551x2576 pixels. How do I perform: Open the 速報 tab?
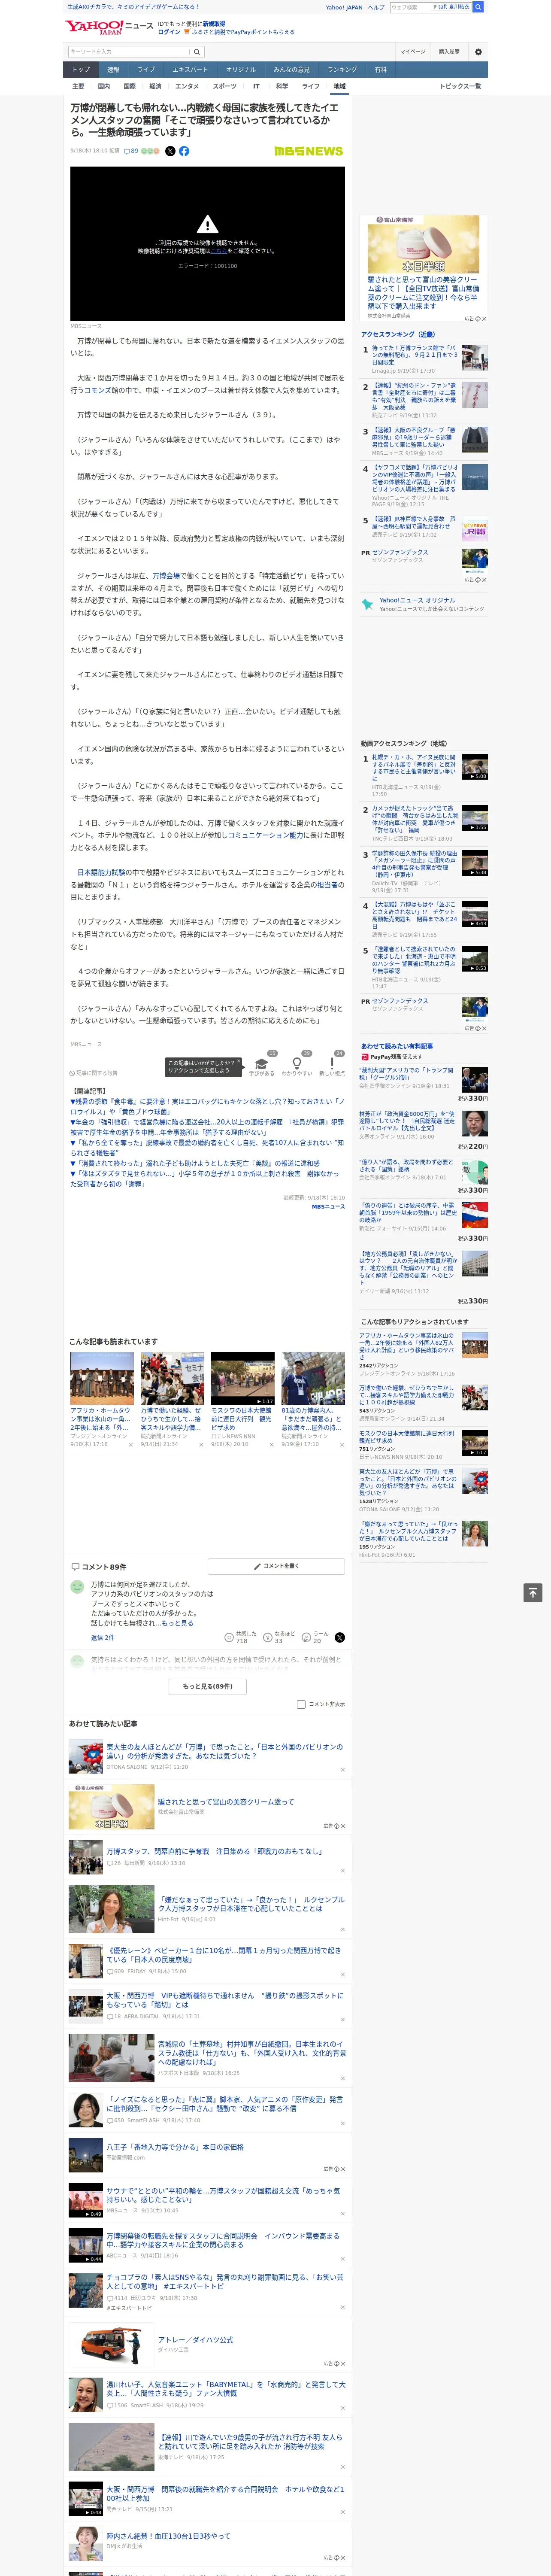click(113, 70)
